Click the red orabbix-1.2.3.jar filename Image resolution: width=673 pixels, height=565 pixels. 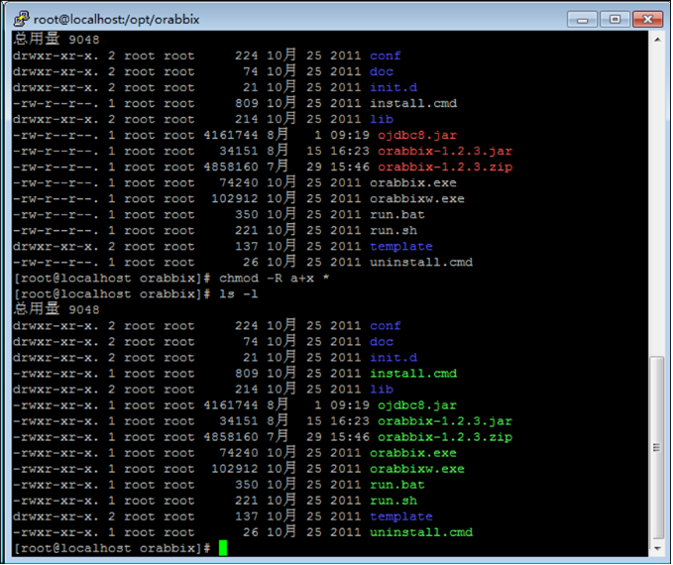445,151
